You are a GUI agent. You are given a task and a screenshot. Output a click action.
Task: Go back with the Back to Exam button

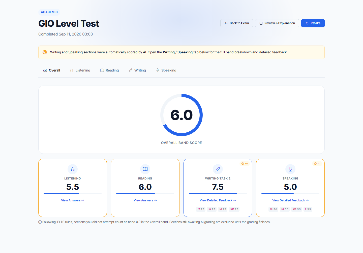click(x=237, y=23)
